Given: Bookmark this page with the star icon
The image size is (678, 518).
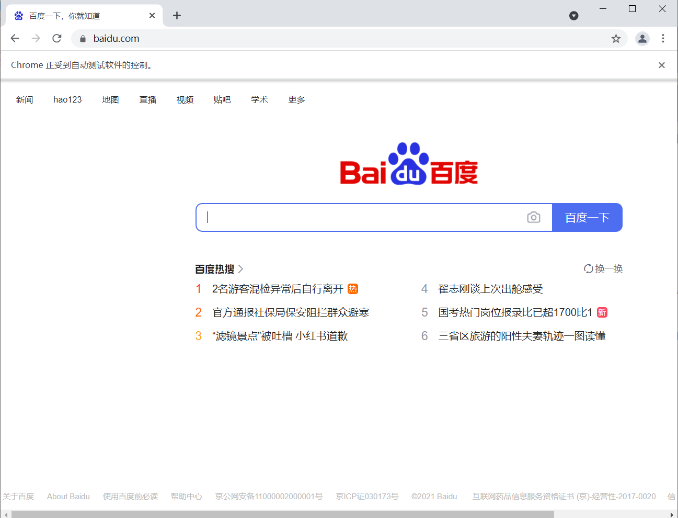Looking at the screenshot, I should (616, 38).
